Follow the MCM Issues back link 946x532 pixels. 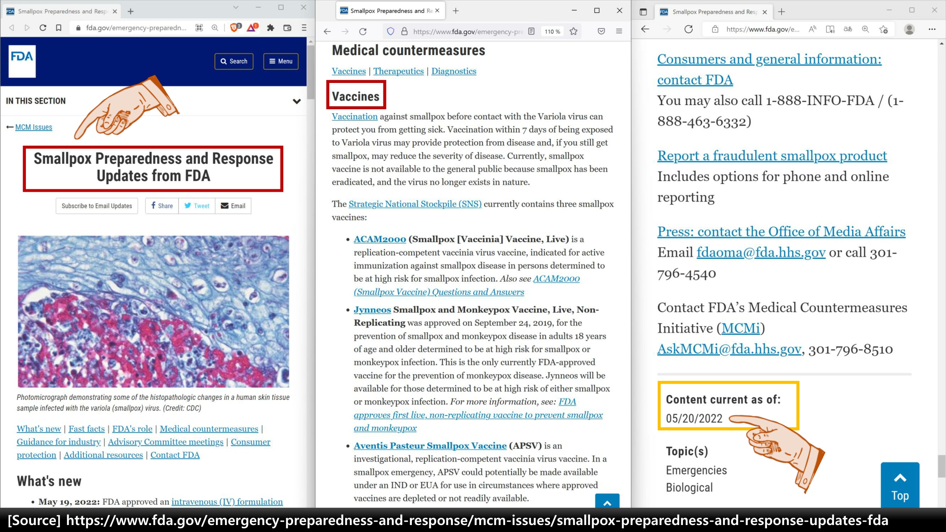(34, 127)
